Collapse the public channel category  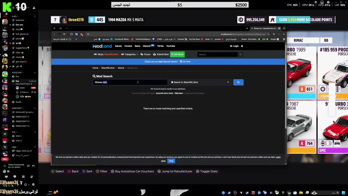click(x=15, y=16)
